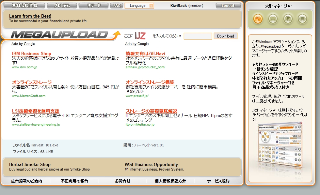Viewport: 320px width, 195px height.
Task: Open the Language dropdown
Action: [139, 6]
